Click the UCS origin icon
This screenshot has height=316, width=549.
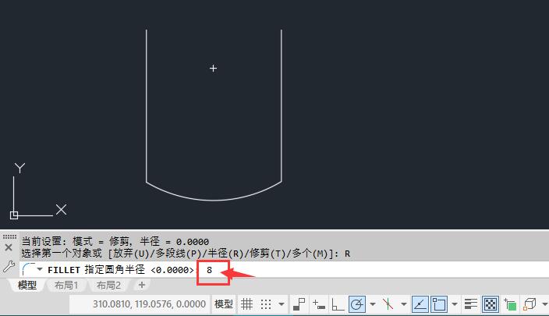pos(14,215)
